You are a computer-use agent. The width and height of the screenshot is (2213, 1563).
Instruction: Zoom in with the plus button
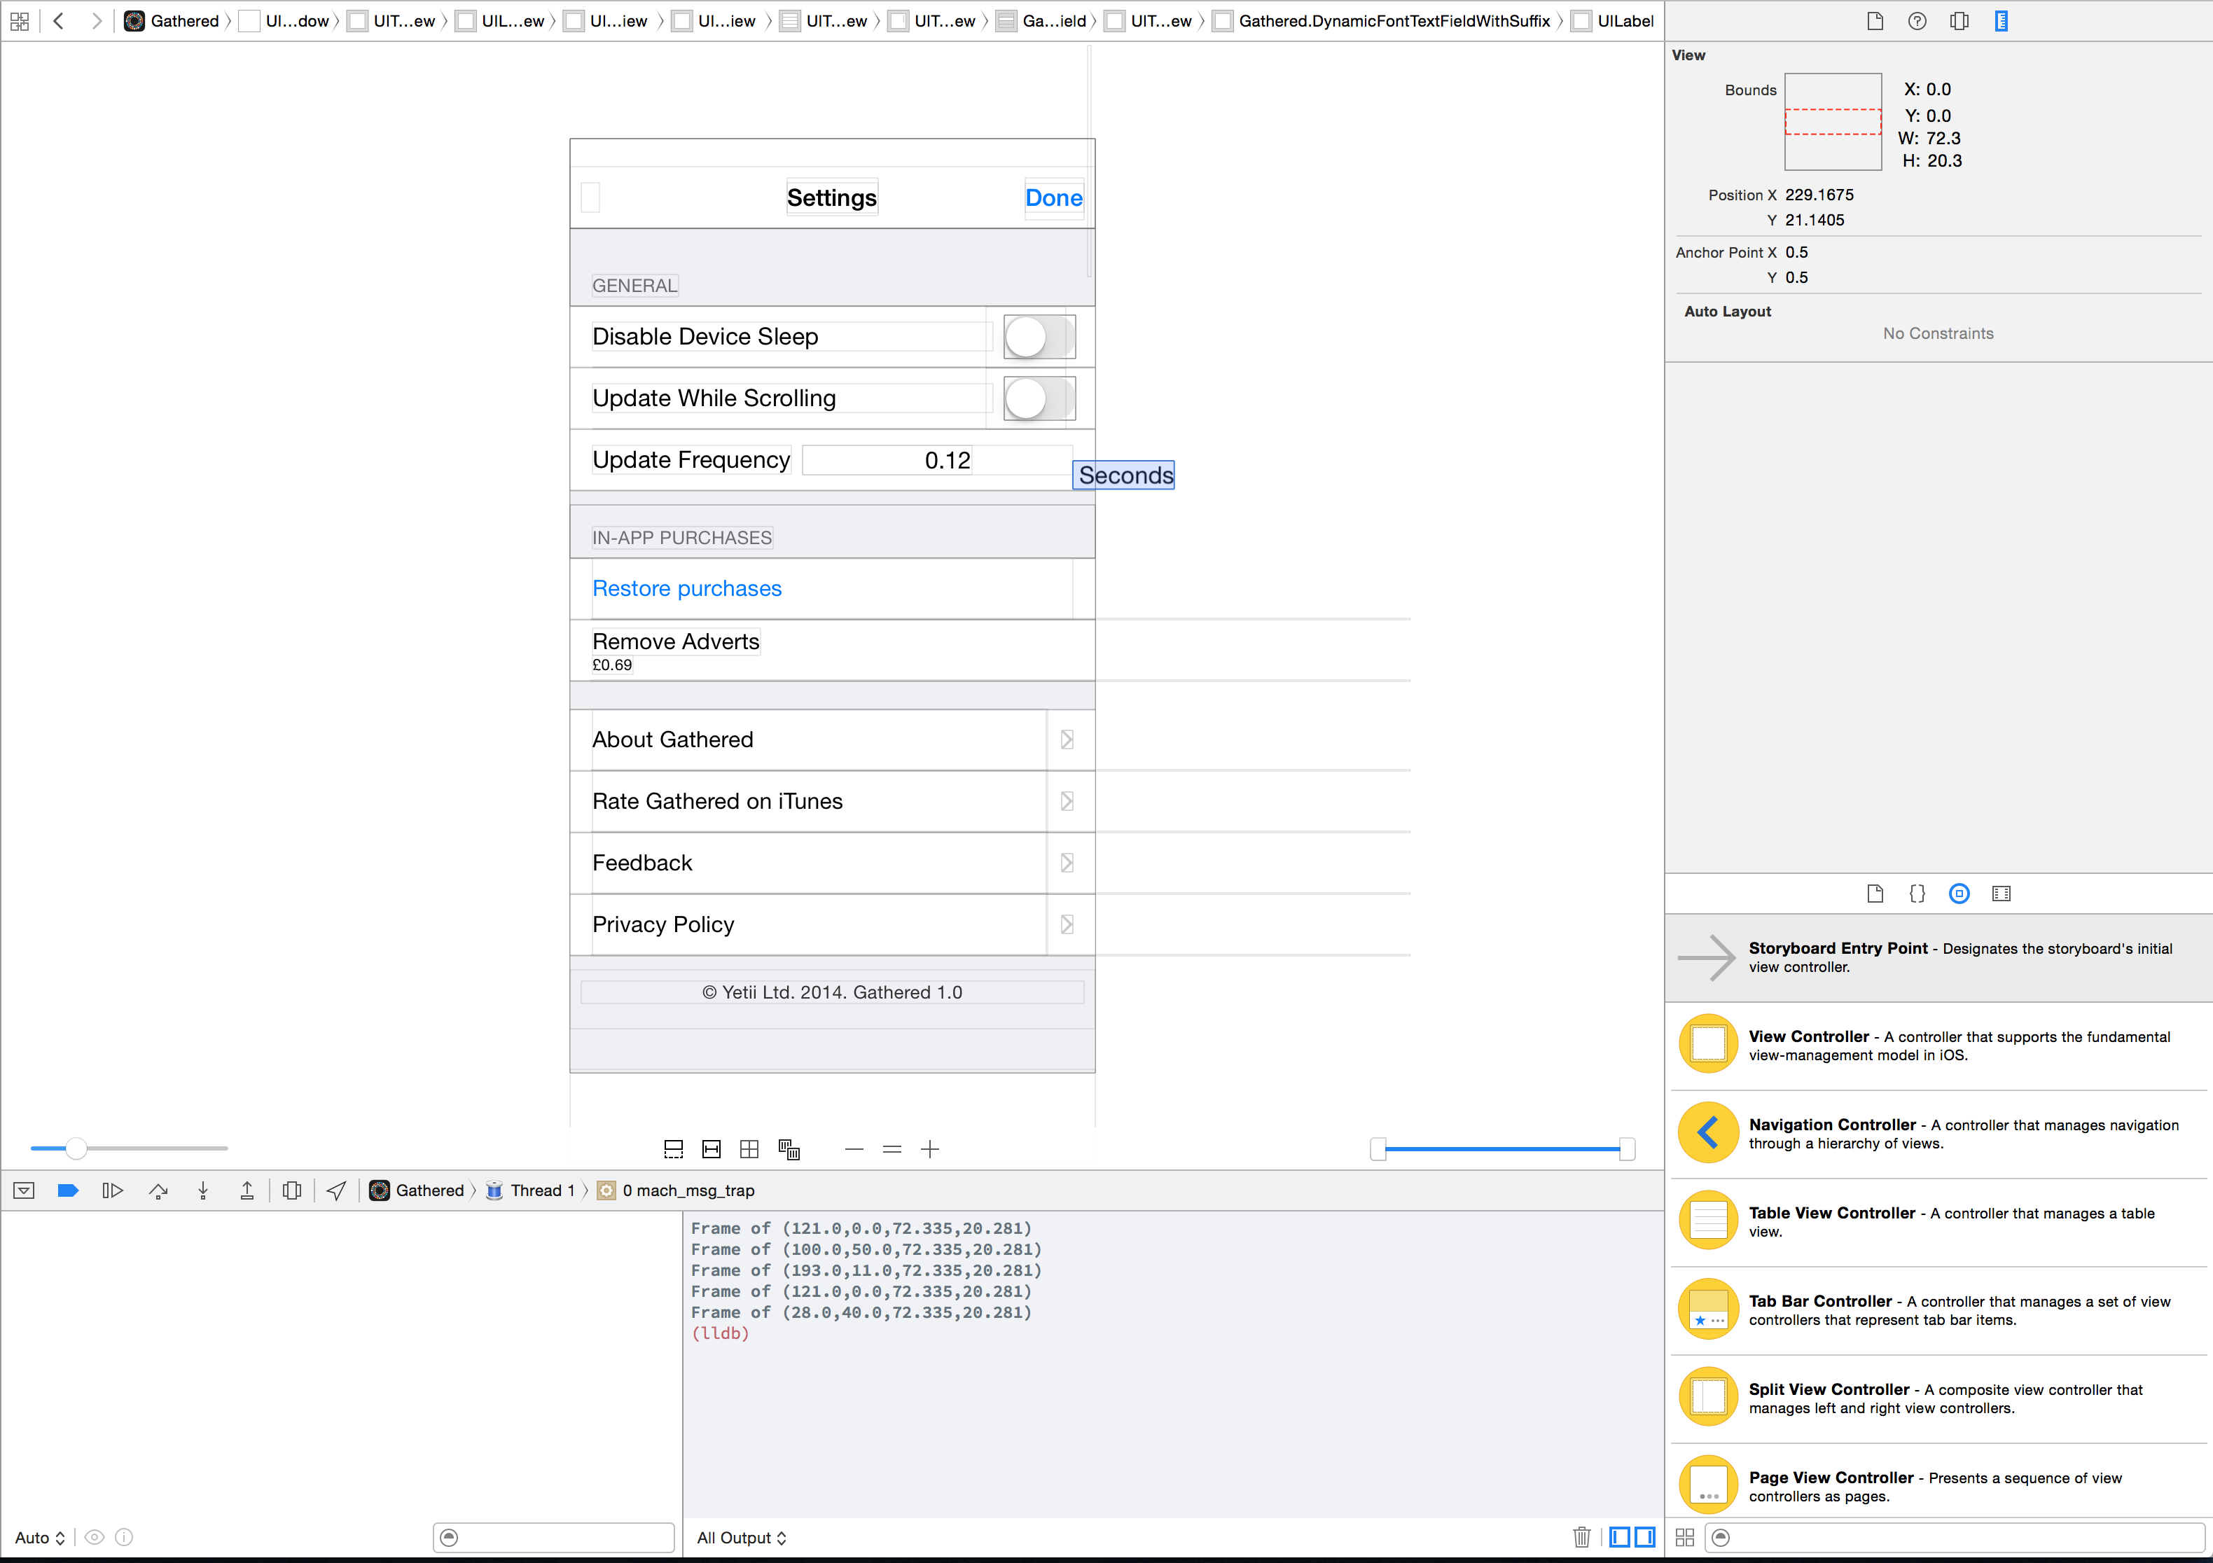tap(929, 1148)
